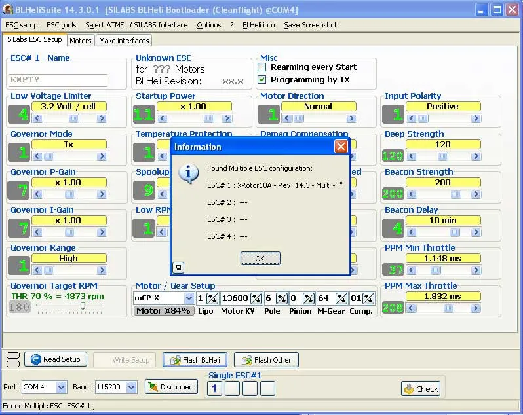The image size is (523, 415).
Task: Toggle Programming by TX checkbox
Action: coord(262,80)
